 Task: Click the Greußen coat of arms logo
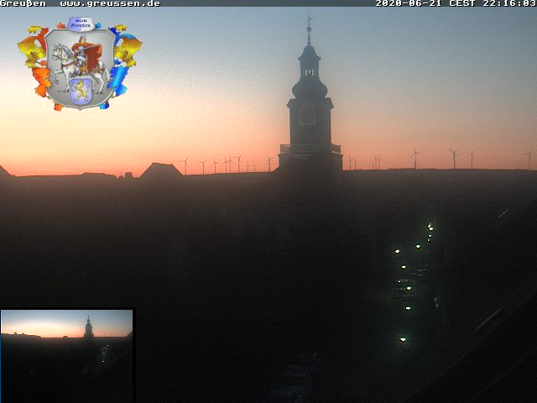pyautogui.click(x=80, y=64)
